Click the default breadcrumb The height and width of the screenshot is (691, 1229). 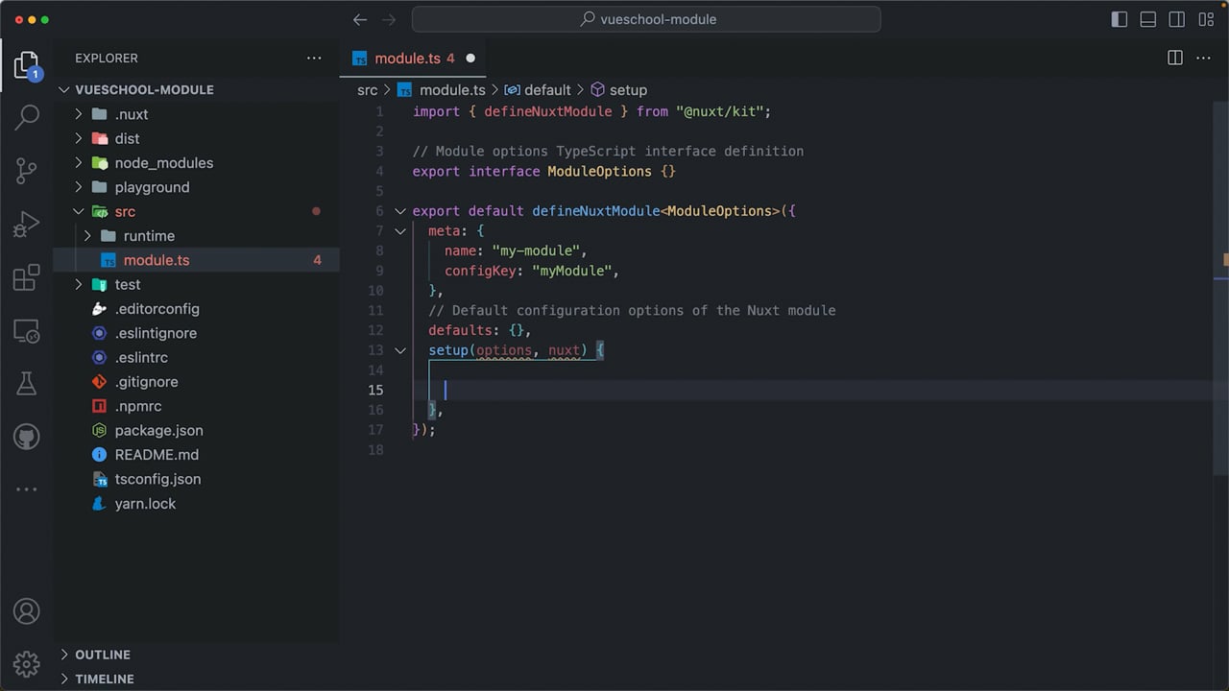[538, 89]
